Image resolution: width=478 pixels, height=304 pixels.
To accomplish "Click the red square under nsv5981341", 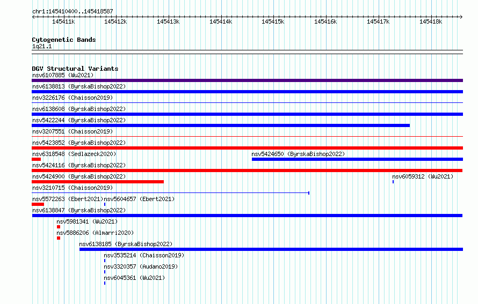I will click(x=59, y=227).
